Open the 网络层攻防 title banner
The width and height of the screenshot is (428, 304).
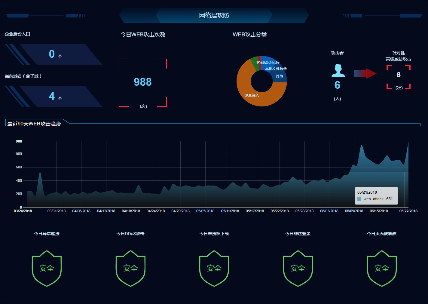[x=214, y=15]
